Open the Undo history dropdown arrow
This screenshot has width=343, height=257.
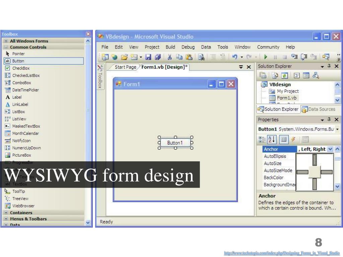click(x=242, y=57)
